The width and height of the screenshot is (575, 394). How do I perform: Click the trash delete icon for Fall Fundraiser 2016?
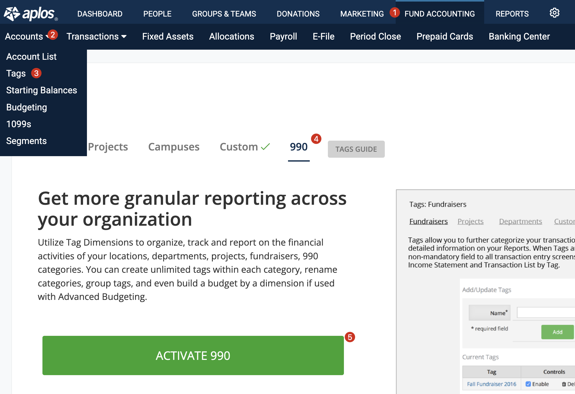pos(564,384)
